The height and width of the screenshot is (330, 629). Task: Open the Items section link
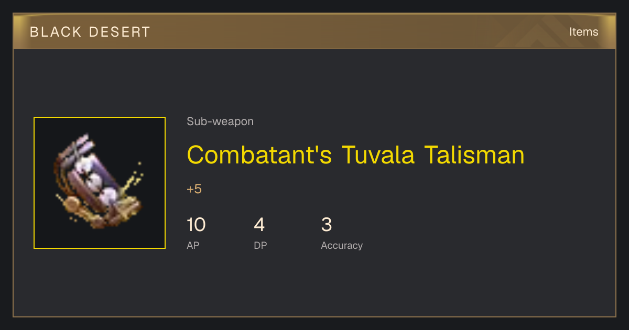(x=583, y=31)
